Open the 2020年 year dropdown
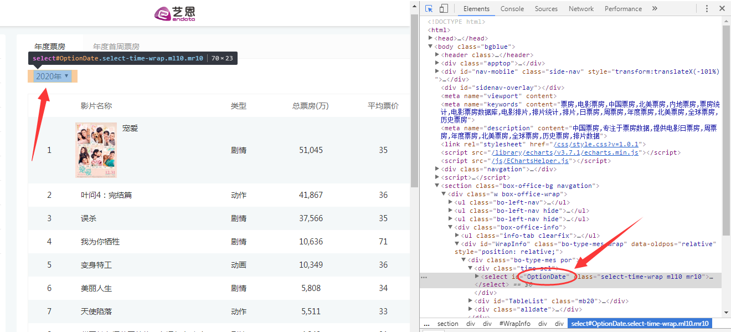 [x=53, y=76]
